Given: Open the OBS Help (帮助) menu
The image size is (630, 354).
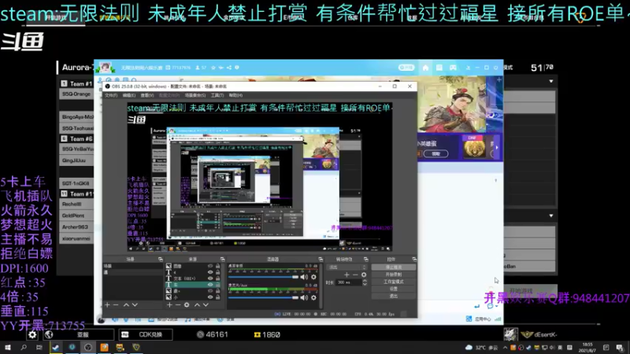Looking at the screenshot, I should 235,95.
